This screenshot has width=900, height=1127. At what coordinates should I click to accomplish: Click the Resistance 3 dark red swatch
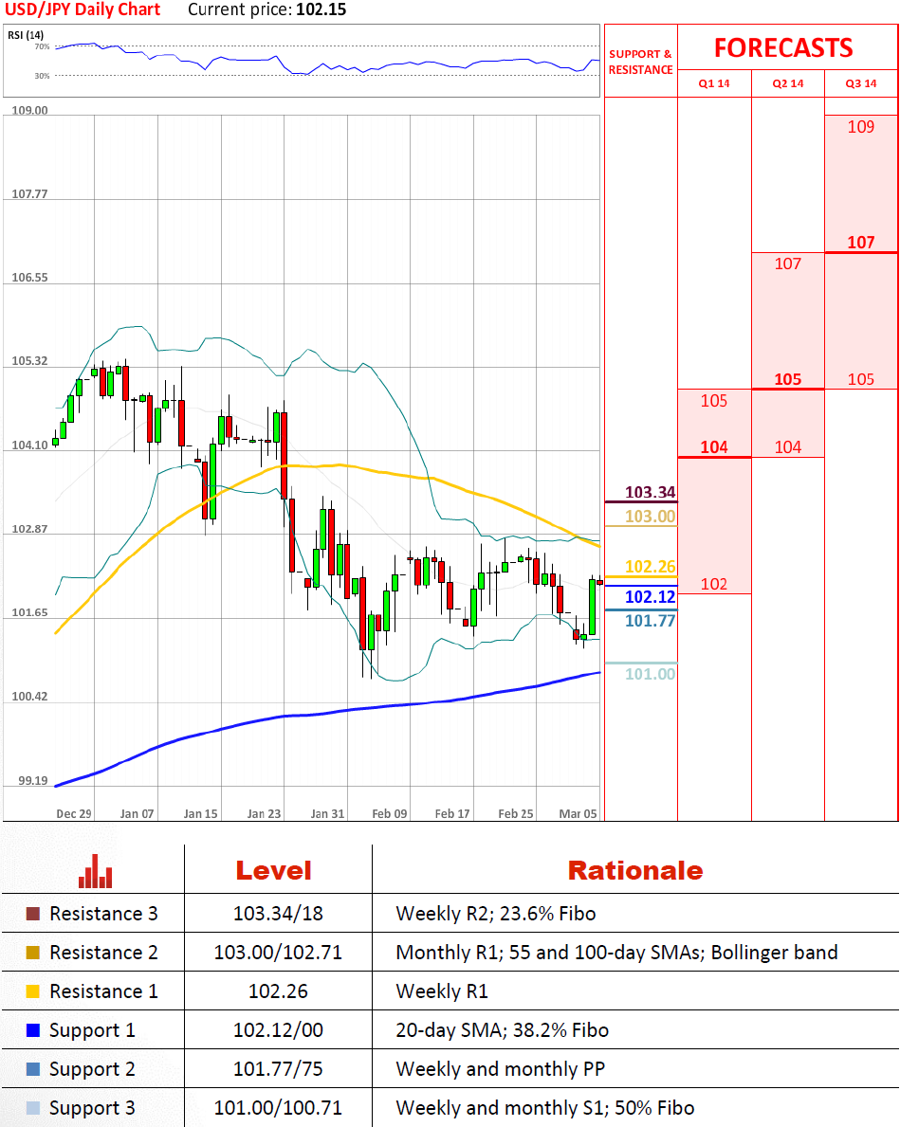[33, 915]
